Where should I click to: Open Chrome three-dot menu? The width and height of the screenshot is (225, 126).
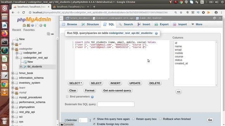(x=221, y=13)
